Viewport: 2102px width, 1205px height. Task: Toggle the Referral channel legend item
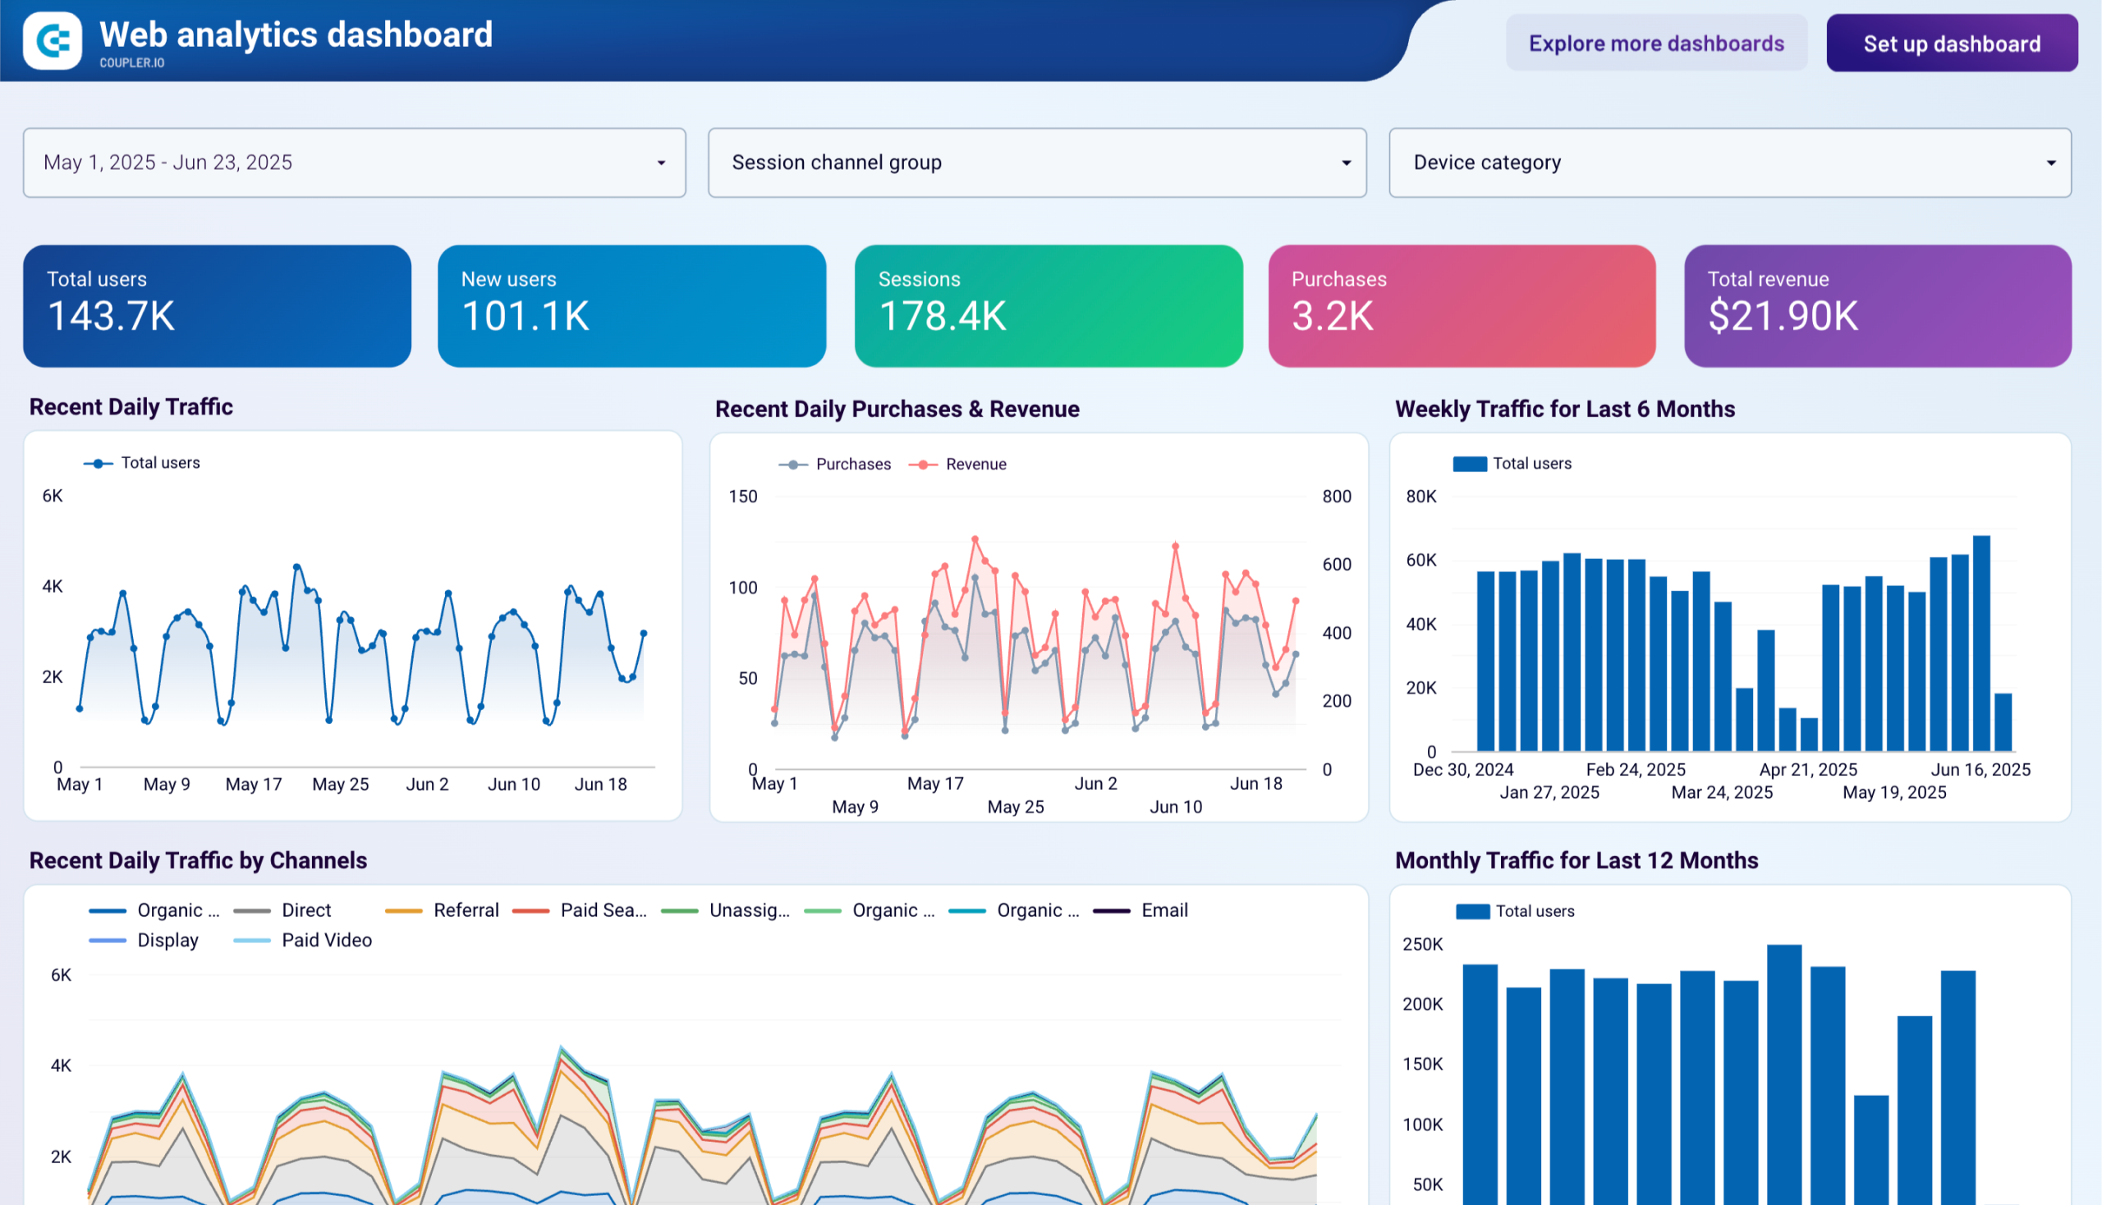(441, 909)
